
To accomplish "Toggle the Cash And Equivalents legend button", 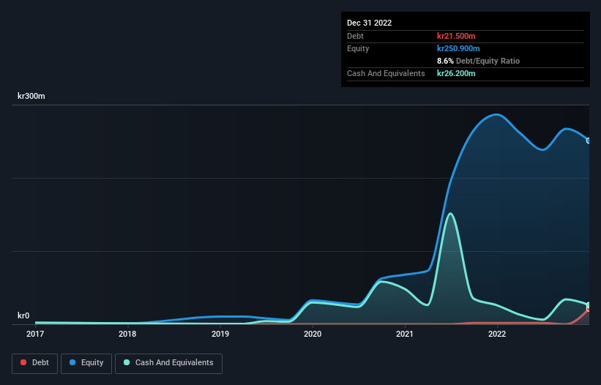I will (x=168, y=363).
